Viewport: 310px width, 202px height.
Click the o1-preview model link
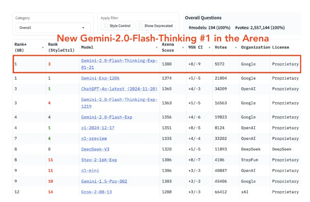(x=94, y=139)
